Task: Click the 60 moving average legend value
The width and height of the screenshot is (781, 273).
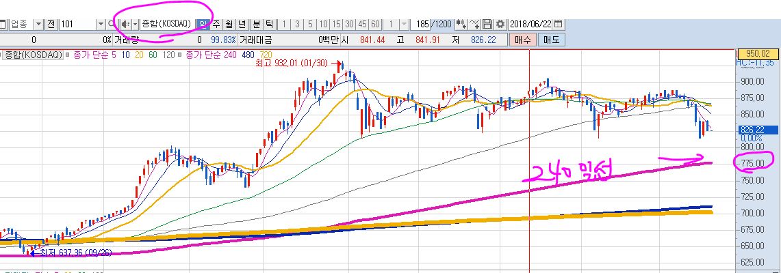Action: (x=153, y=55)
